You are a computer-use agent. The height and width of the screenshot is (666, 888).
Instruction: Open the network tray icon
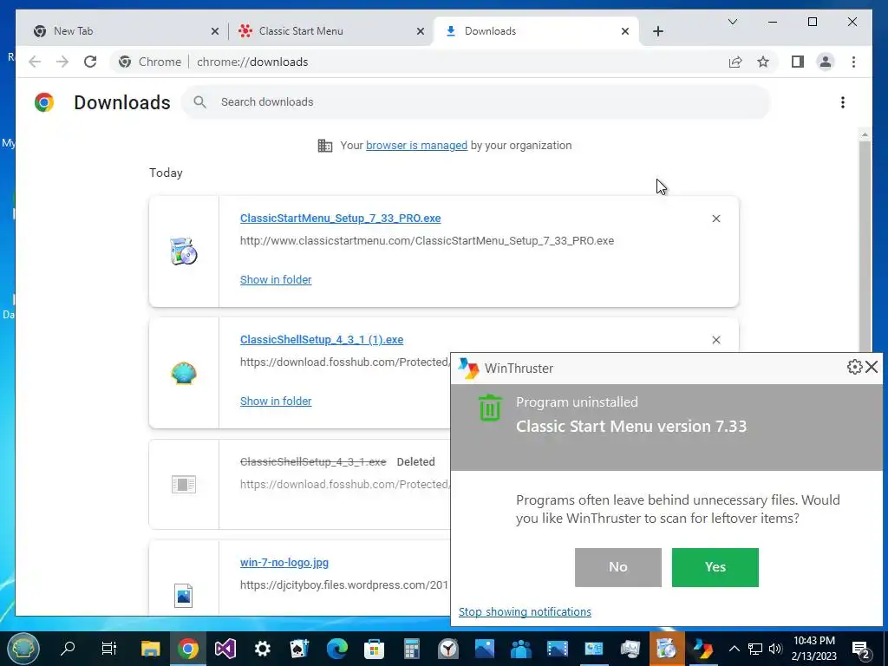[x=755, y=649]
